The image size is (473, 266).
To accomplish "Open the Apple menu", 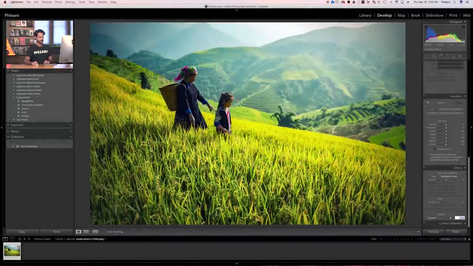I will tap(5, 2).
